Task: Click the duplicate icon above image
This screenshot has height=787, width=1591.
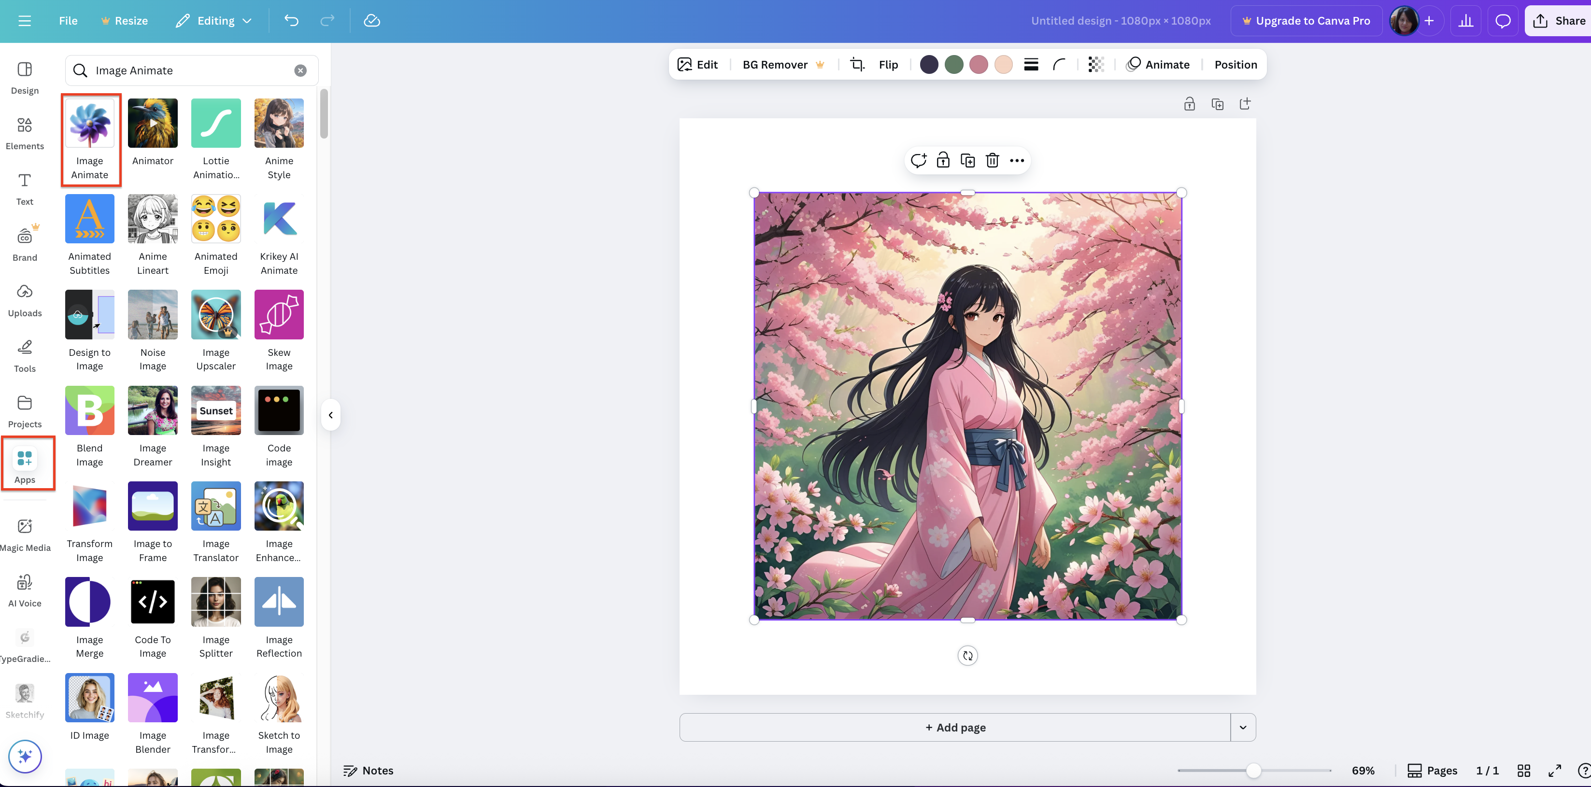Action: [967, 160]
